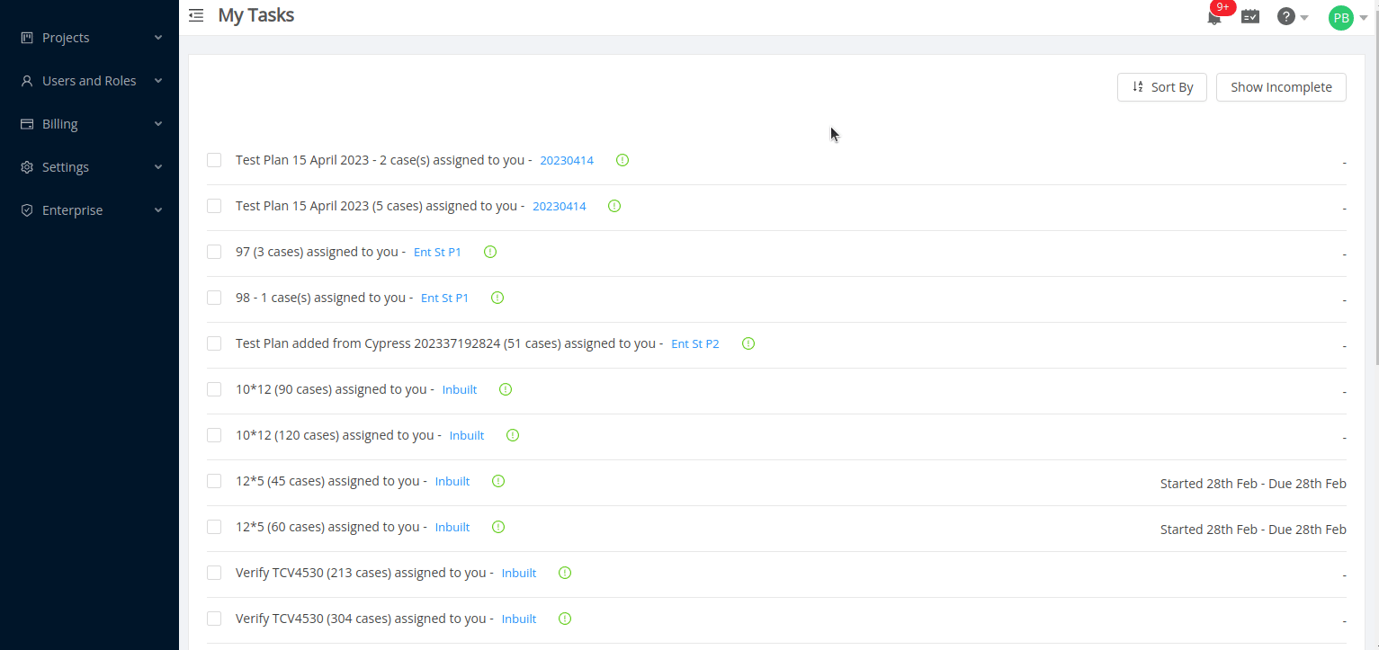The image size is (1379, 650).
Task: Expand the Settings menu chevron
Action: 158,167
